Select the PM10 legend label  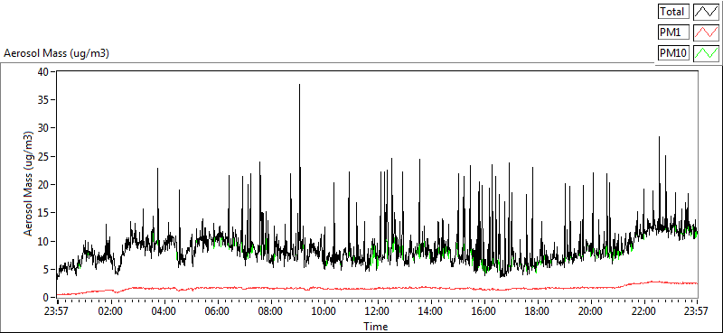[673, 53]
